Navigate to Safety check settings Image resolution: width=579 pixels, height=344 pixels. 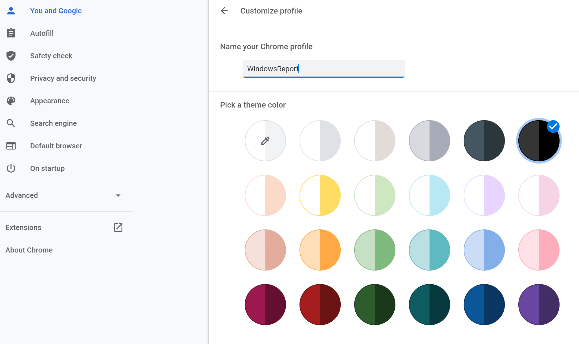point(51,56)
